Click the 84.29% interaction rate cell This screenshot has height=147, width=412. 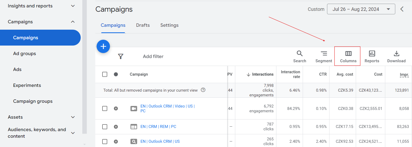[294, 109]
